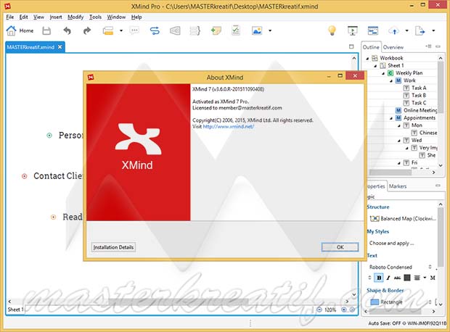This screenshot has width=450, height=332.
Task: Open the File menu
Action: (10, 17)
